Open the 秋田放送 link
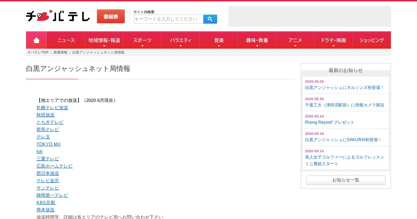Image resolution: width=417 pixels, height=219 pixels. click(46, 115)
